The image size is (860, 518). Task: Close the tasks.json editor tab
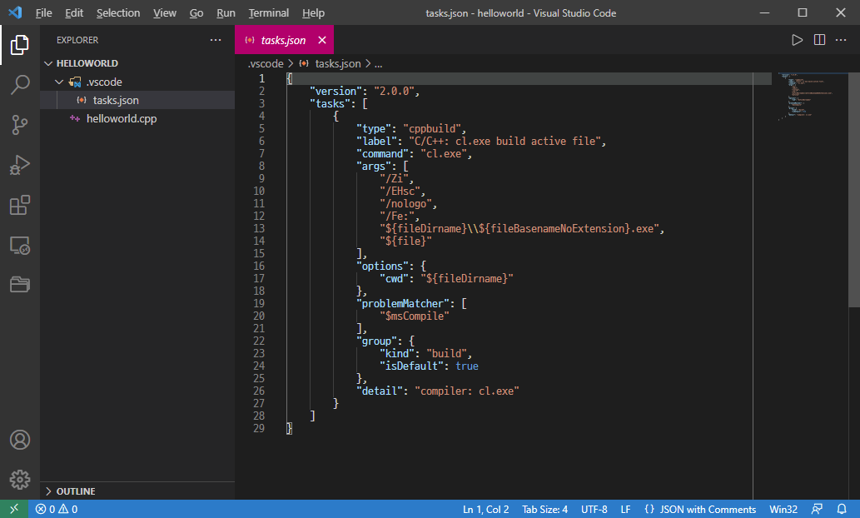coord(322,40)
